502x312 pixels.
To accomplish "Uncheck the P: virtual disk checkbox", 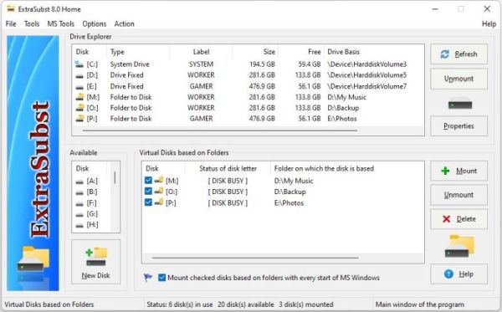I will [148, 202].
